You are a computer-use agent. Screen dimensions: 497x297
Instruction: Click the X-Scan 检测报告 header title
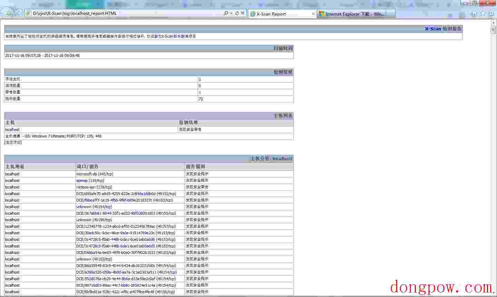[x=443, y=29]
